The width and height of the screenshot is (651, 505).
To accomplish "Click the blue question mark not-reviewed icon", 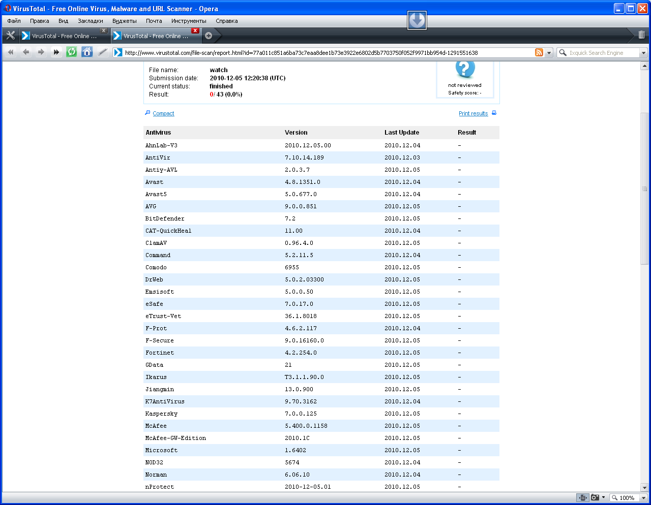I will (x=465, y=69).
